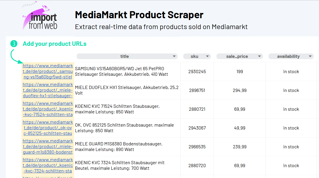Screen dimensions: 319x178
Task: Open the Koenic KVC 7324 product link
Action: click(x=48, y=166)
